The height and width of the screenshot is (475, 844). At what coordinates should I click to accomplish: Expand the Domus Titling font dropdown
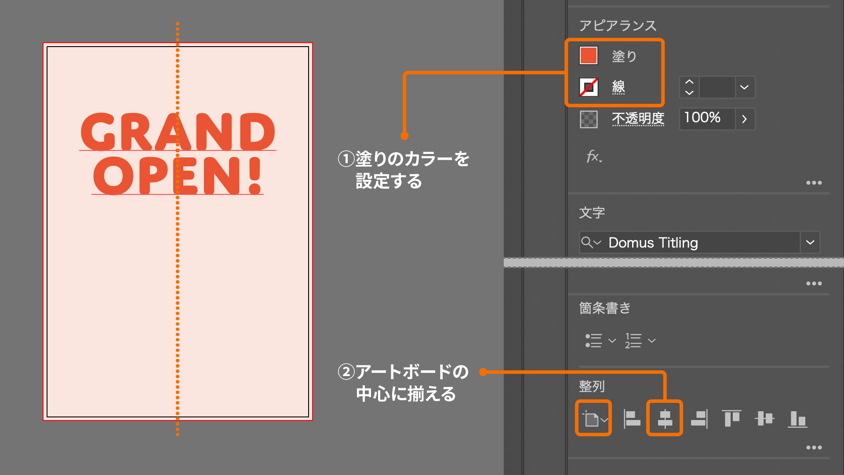810,242
